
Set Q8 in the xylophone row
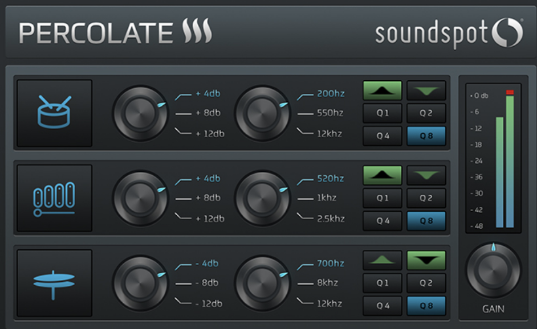tap(426, 221)
